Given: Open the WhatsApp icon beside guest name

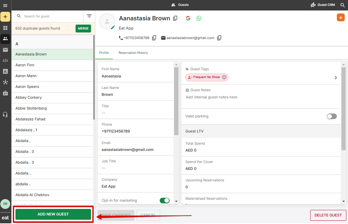Looking at the screenshot, I should [x=199, y=18].
